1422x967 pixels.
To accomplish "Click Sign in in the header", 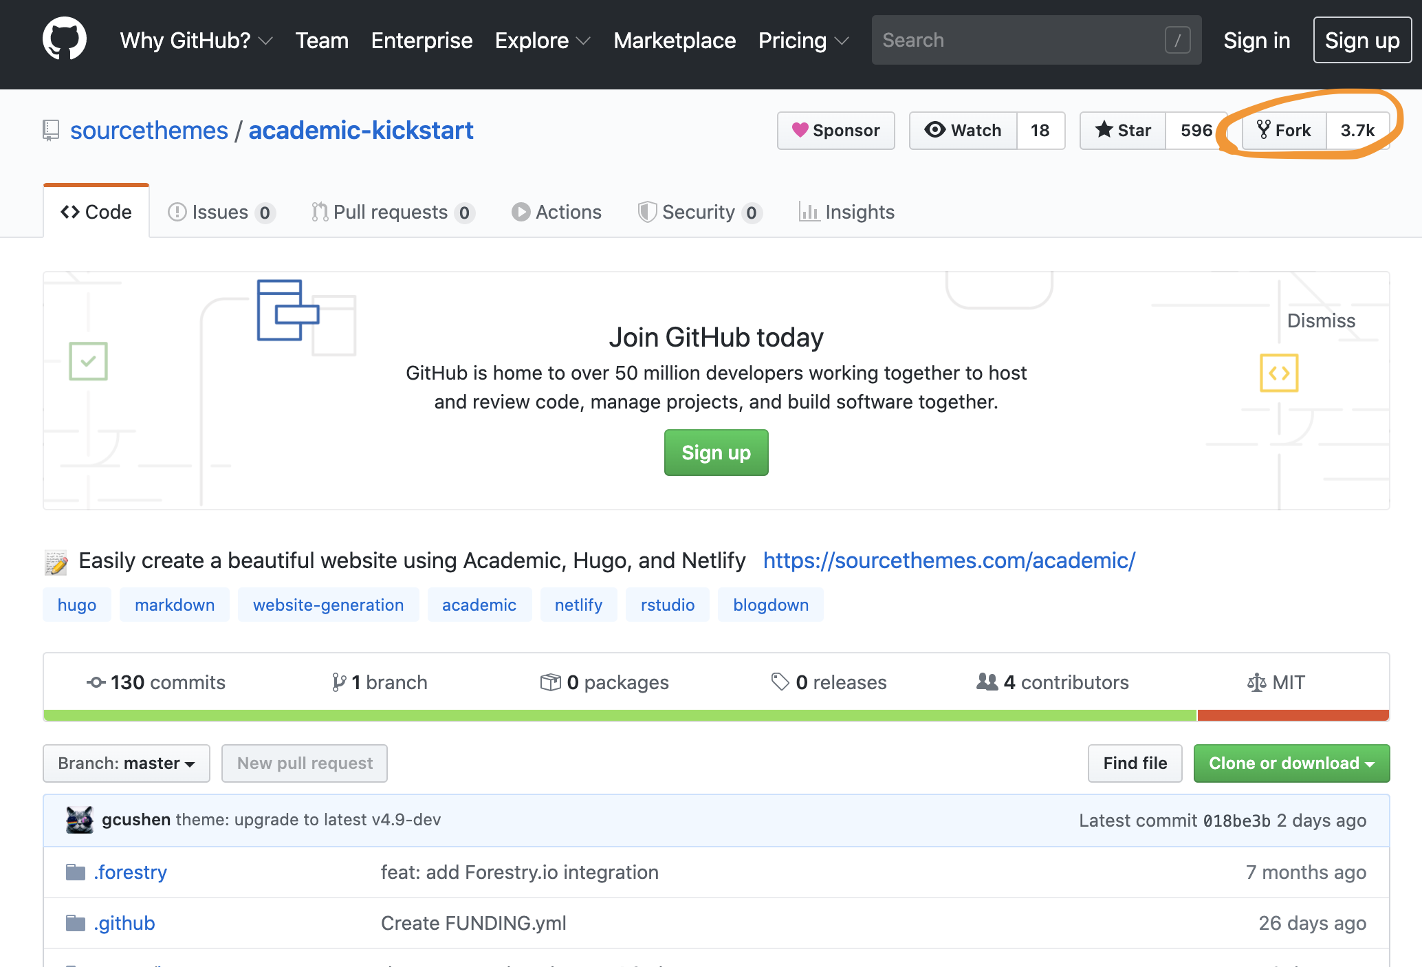I will coord(1256,41).
